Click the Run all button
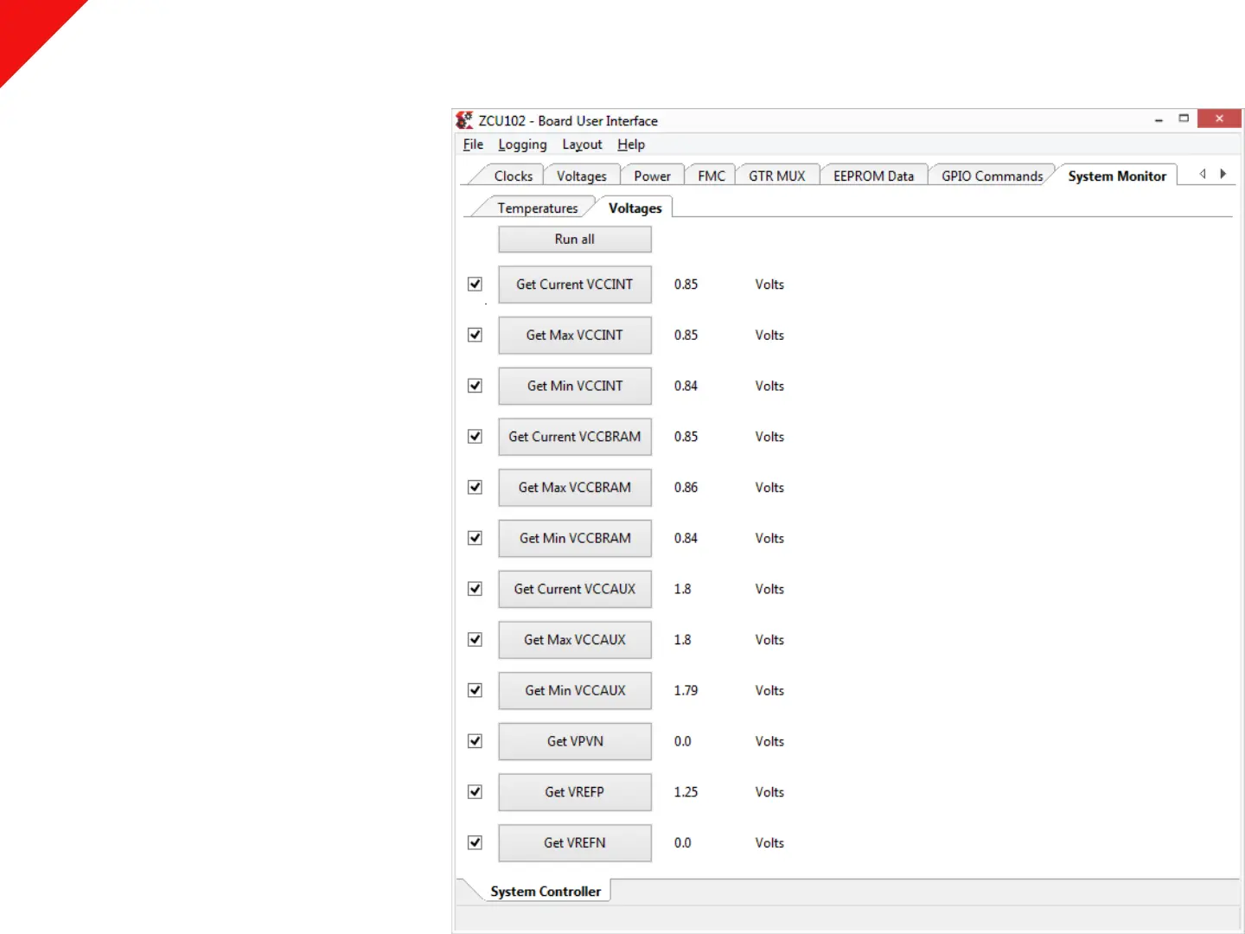Image resolution: width=1245 pixels, height=934 pixels. pyautogui.click(x=574, y=239)
